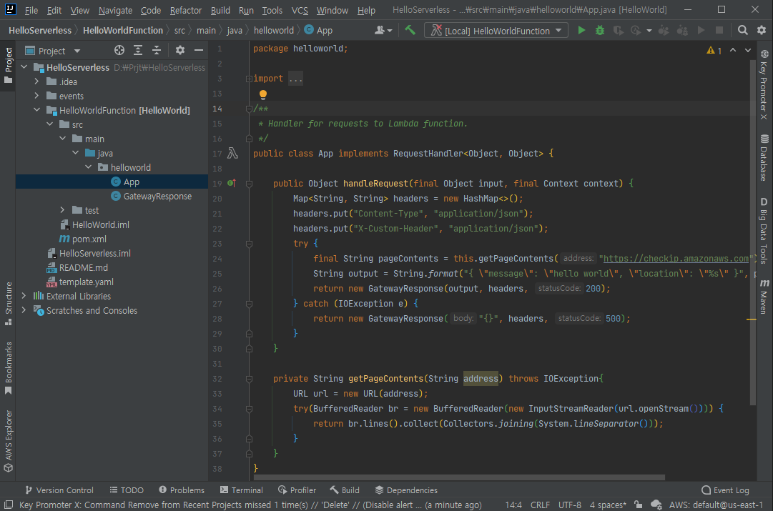This screenshot has height=511, width=773.
Task: Expand the .idea folder
Action: [x=36, y=81]
